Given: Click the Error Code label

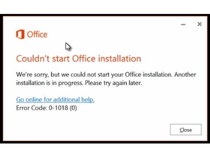Looking at the screenshot, I should 31,108.
